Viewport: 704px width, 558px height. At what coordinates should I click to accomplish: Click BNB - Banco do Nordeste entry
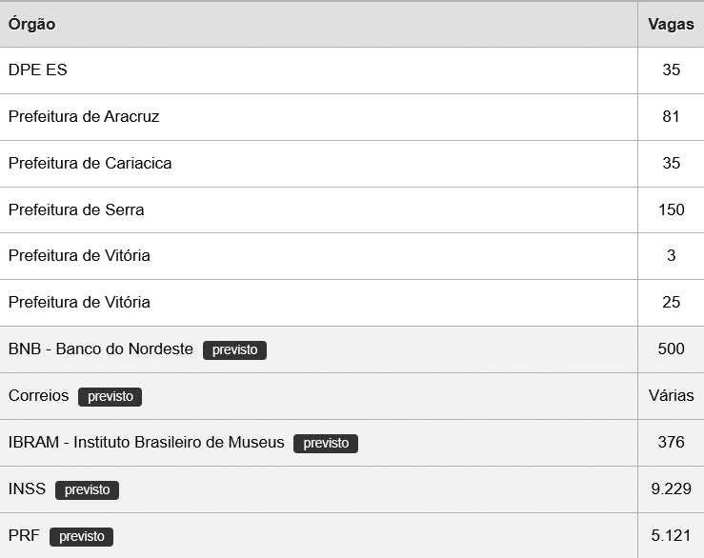pos(101,349)
